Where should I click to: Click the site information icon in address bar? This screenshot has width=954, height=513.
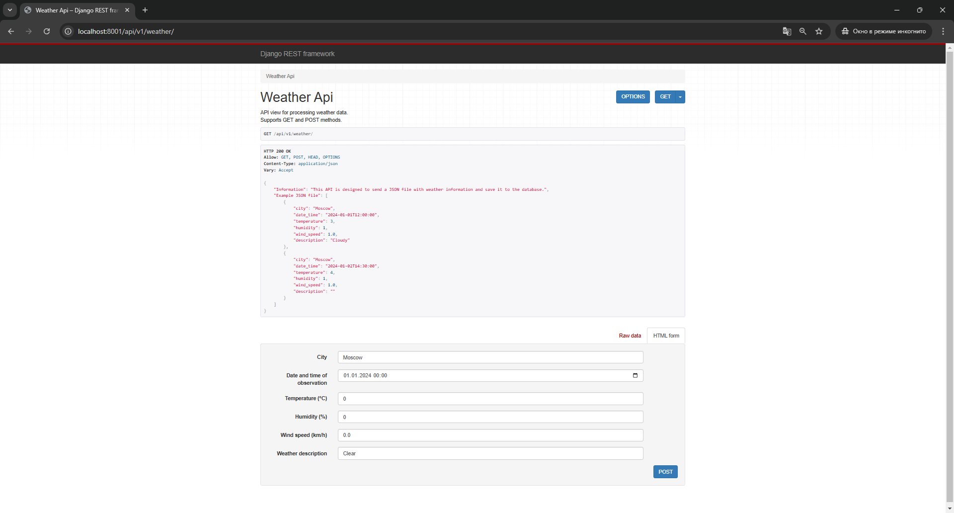68,31
